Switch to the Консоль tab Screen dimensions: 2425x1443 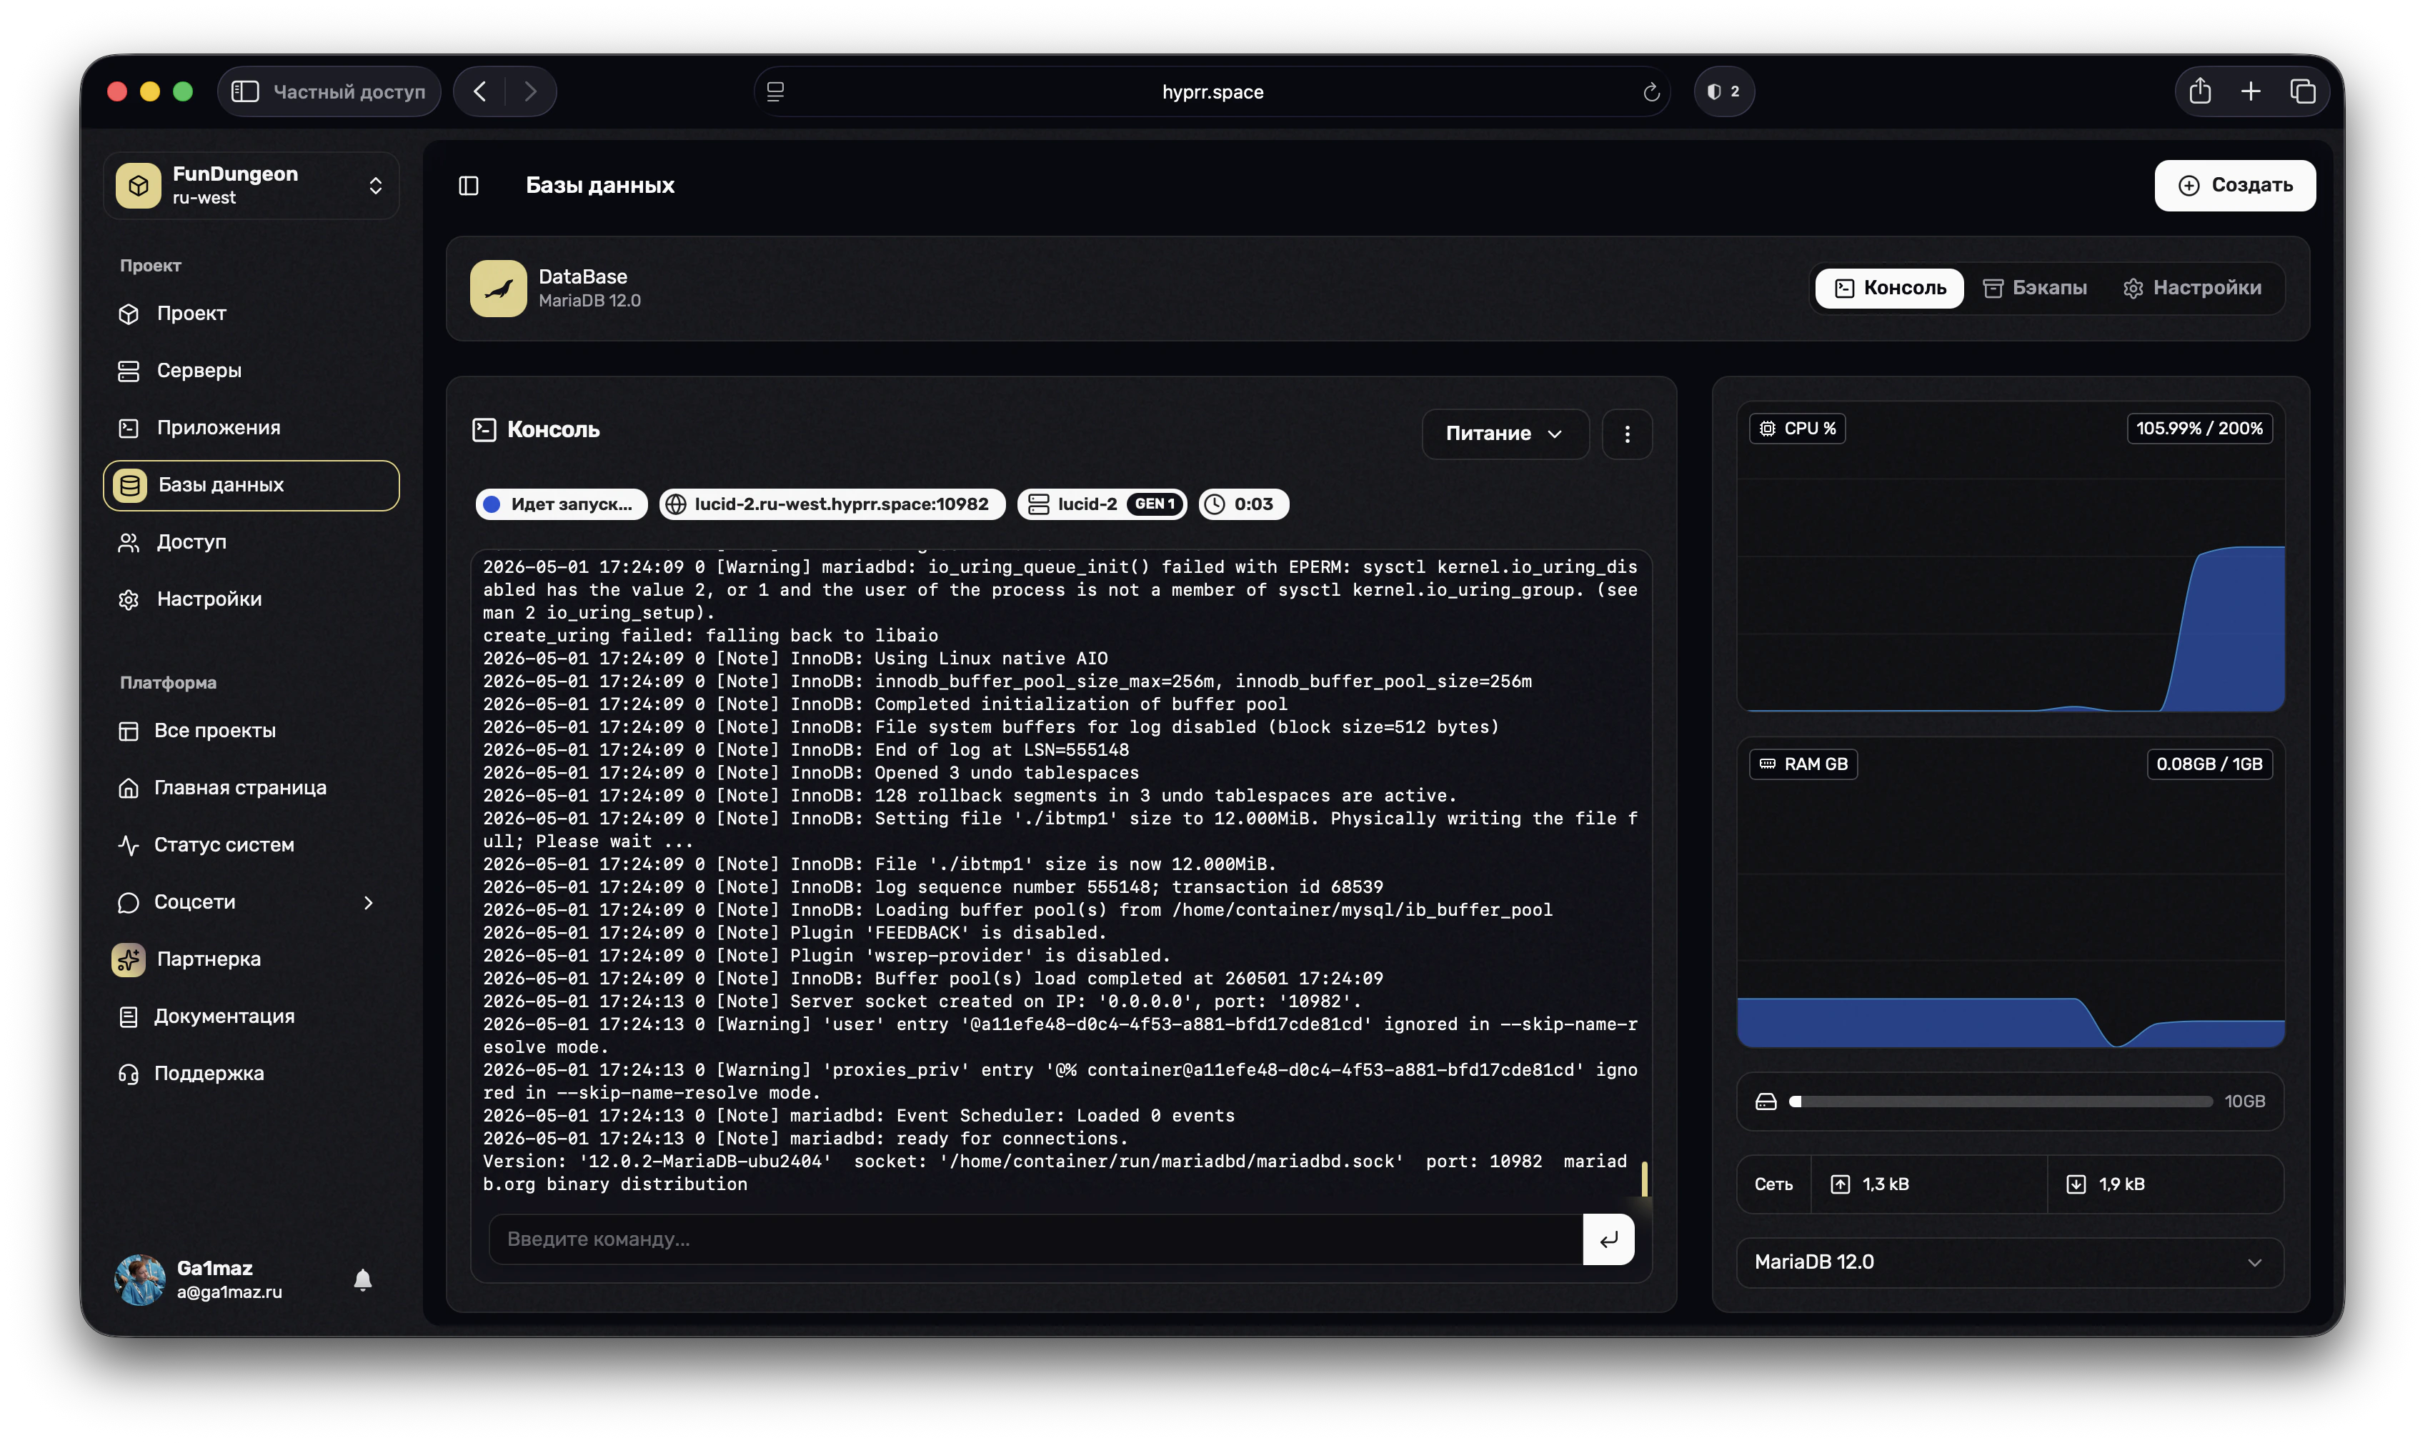coord(1888,288)
